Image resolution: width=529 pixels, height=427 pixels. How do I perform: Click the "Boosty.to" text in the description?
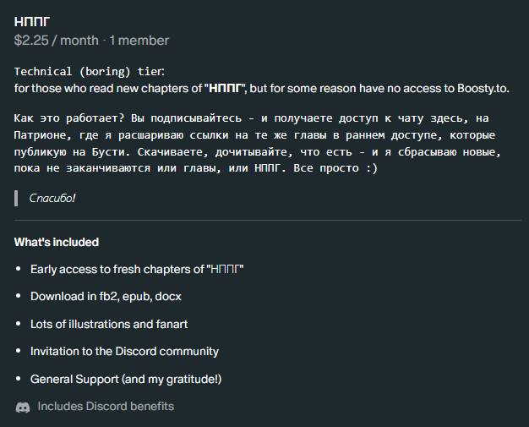(480, 88)
